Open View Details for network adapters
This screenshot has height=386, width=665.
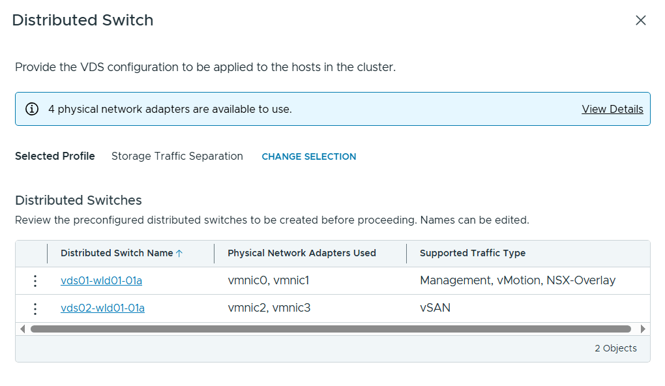coord(612,109)
